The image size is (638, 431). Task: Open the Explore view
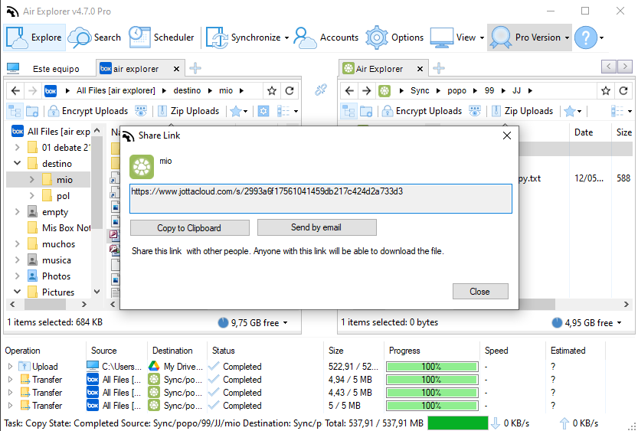(34, 38)
